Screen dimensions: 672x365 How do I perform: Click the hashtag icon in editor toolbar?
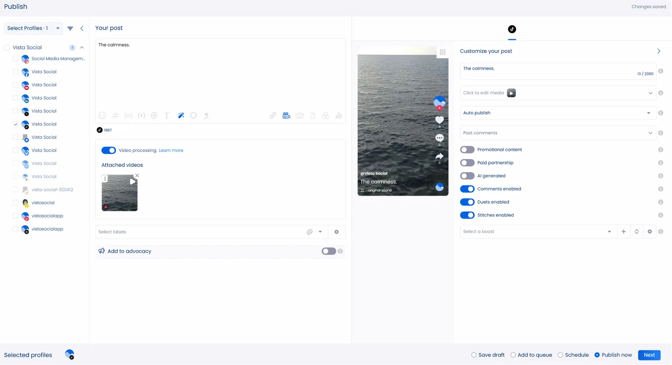point(115,116)
